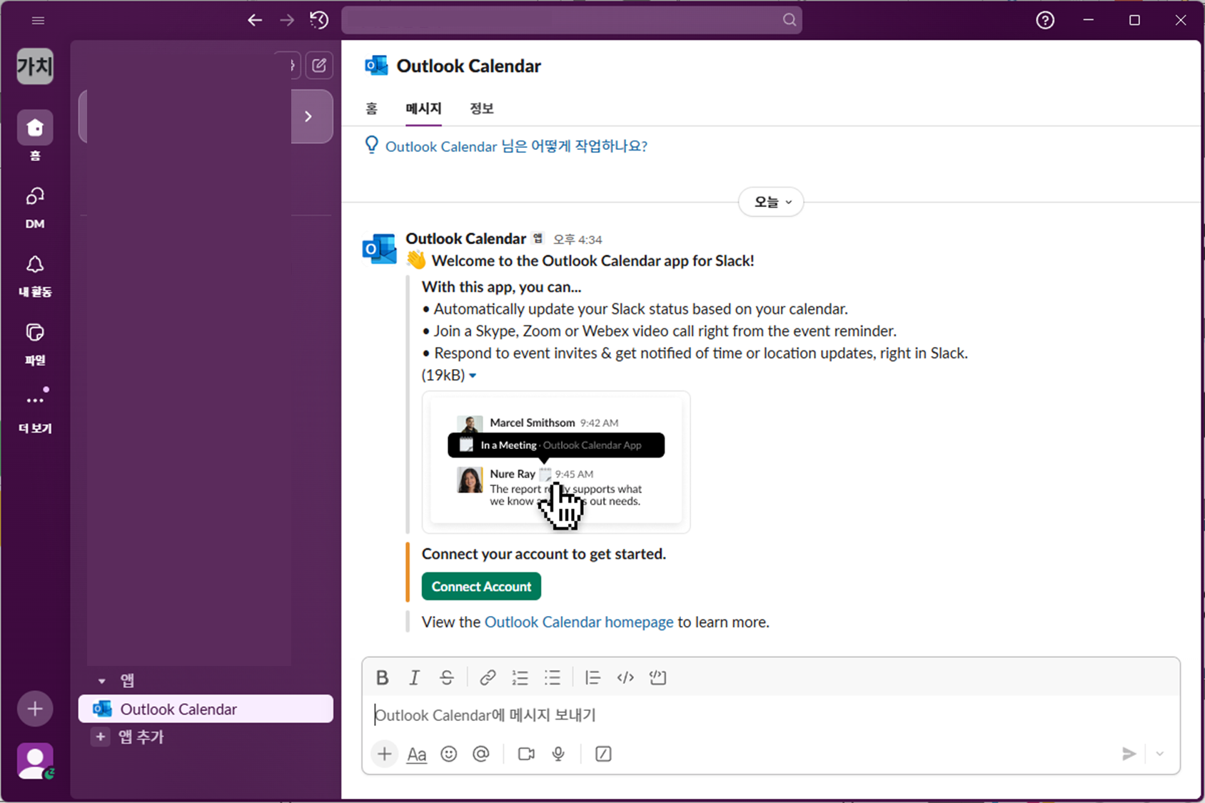Toggle bold formatting
The width and height of the screenshot is (1205, 803).
[x=383, y=677]
